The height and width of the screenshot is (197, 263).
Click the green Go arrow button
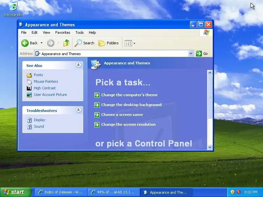pos(199,54)
